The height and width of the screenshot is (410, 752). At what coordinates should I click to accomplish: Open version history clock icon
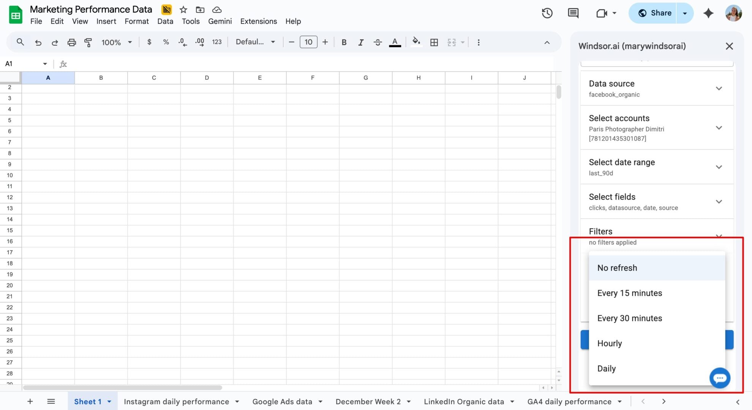point(547,13)
